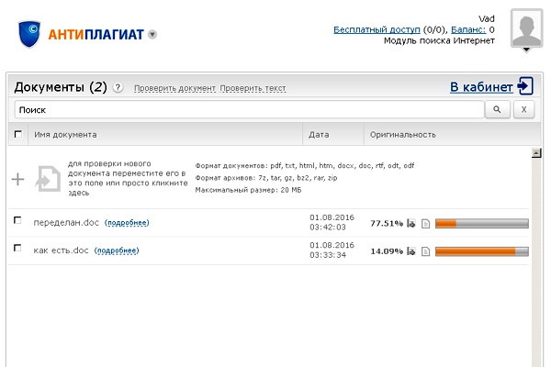
Task: Open the Проверить текст tab
Action: [253, 89]
